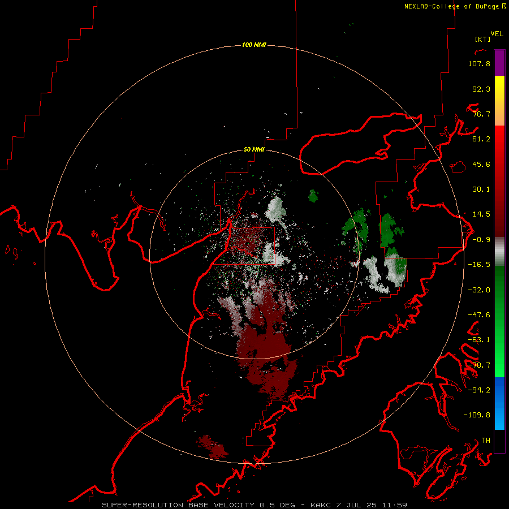Image resolution: width=509 pixels, height=509 pixels.
Task: Click the 50 NMI range ring label
Action: pos(254,149)
